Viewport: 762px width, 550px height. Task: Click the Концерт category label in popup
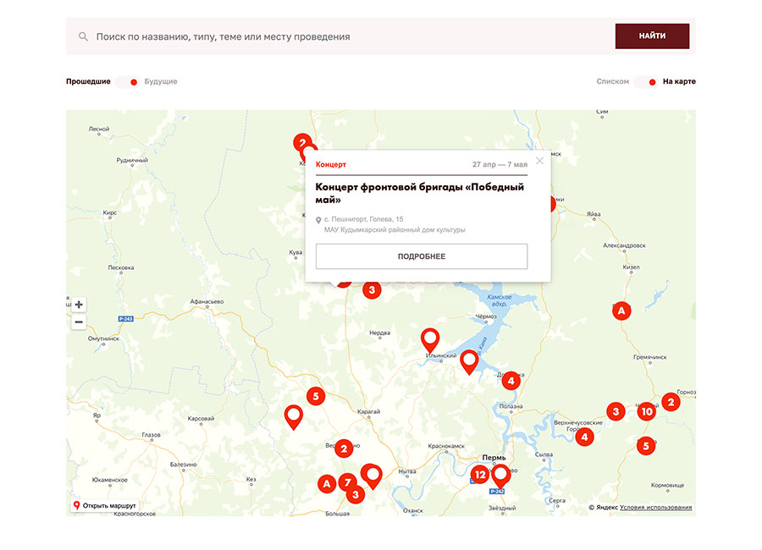coord(331,164)
